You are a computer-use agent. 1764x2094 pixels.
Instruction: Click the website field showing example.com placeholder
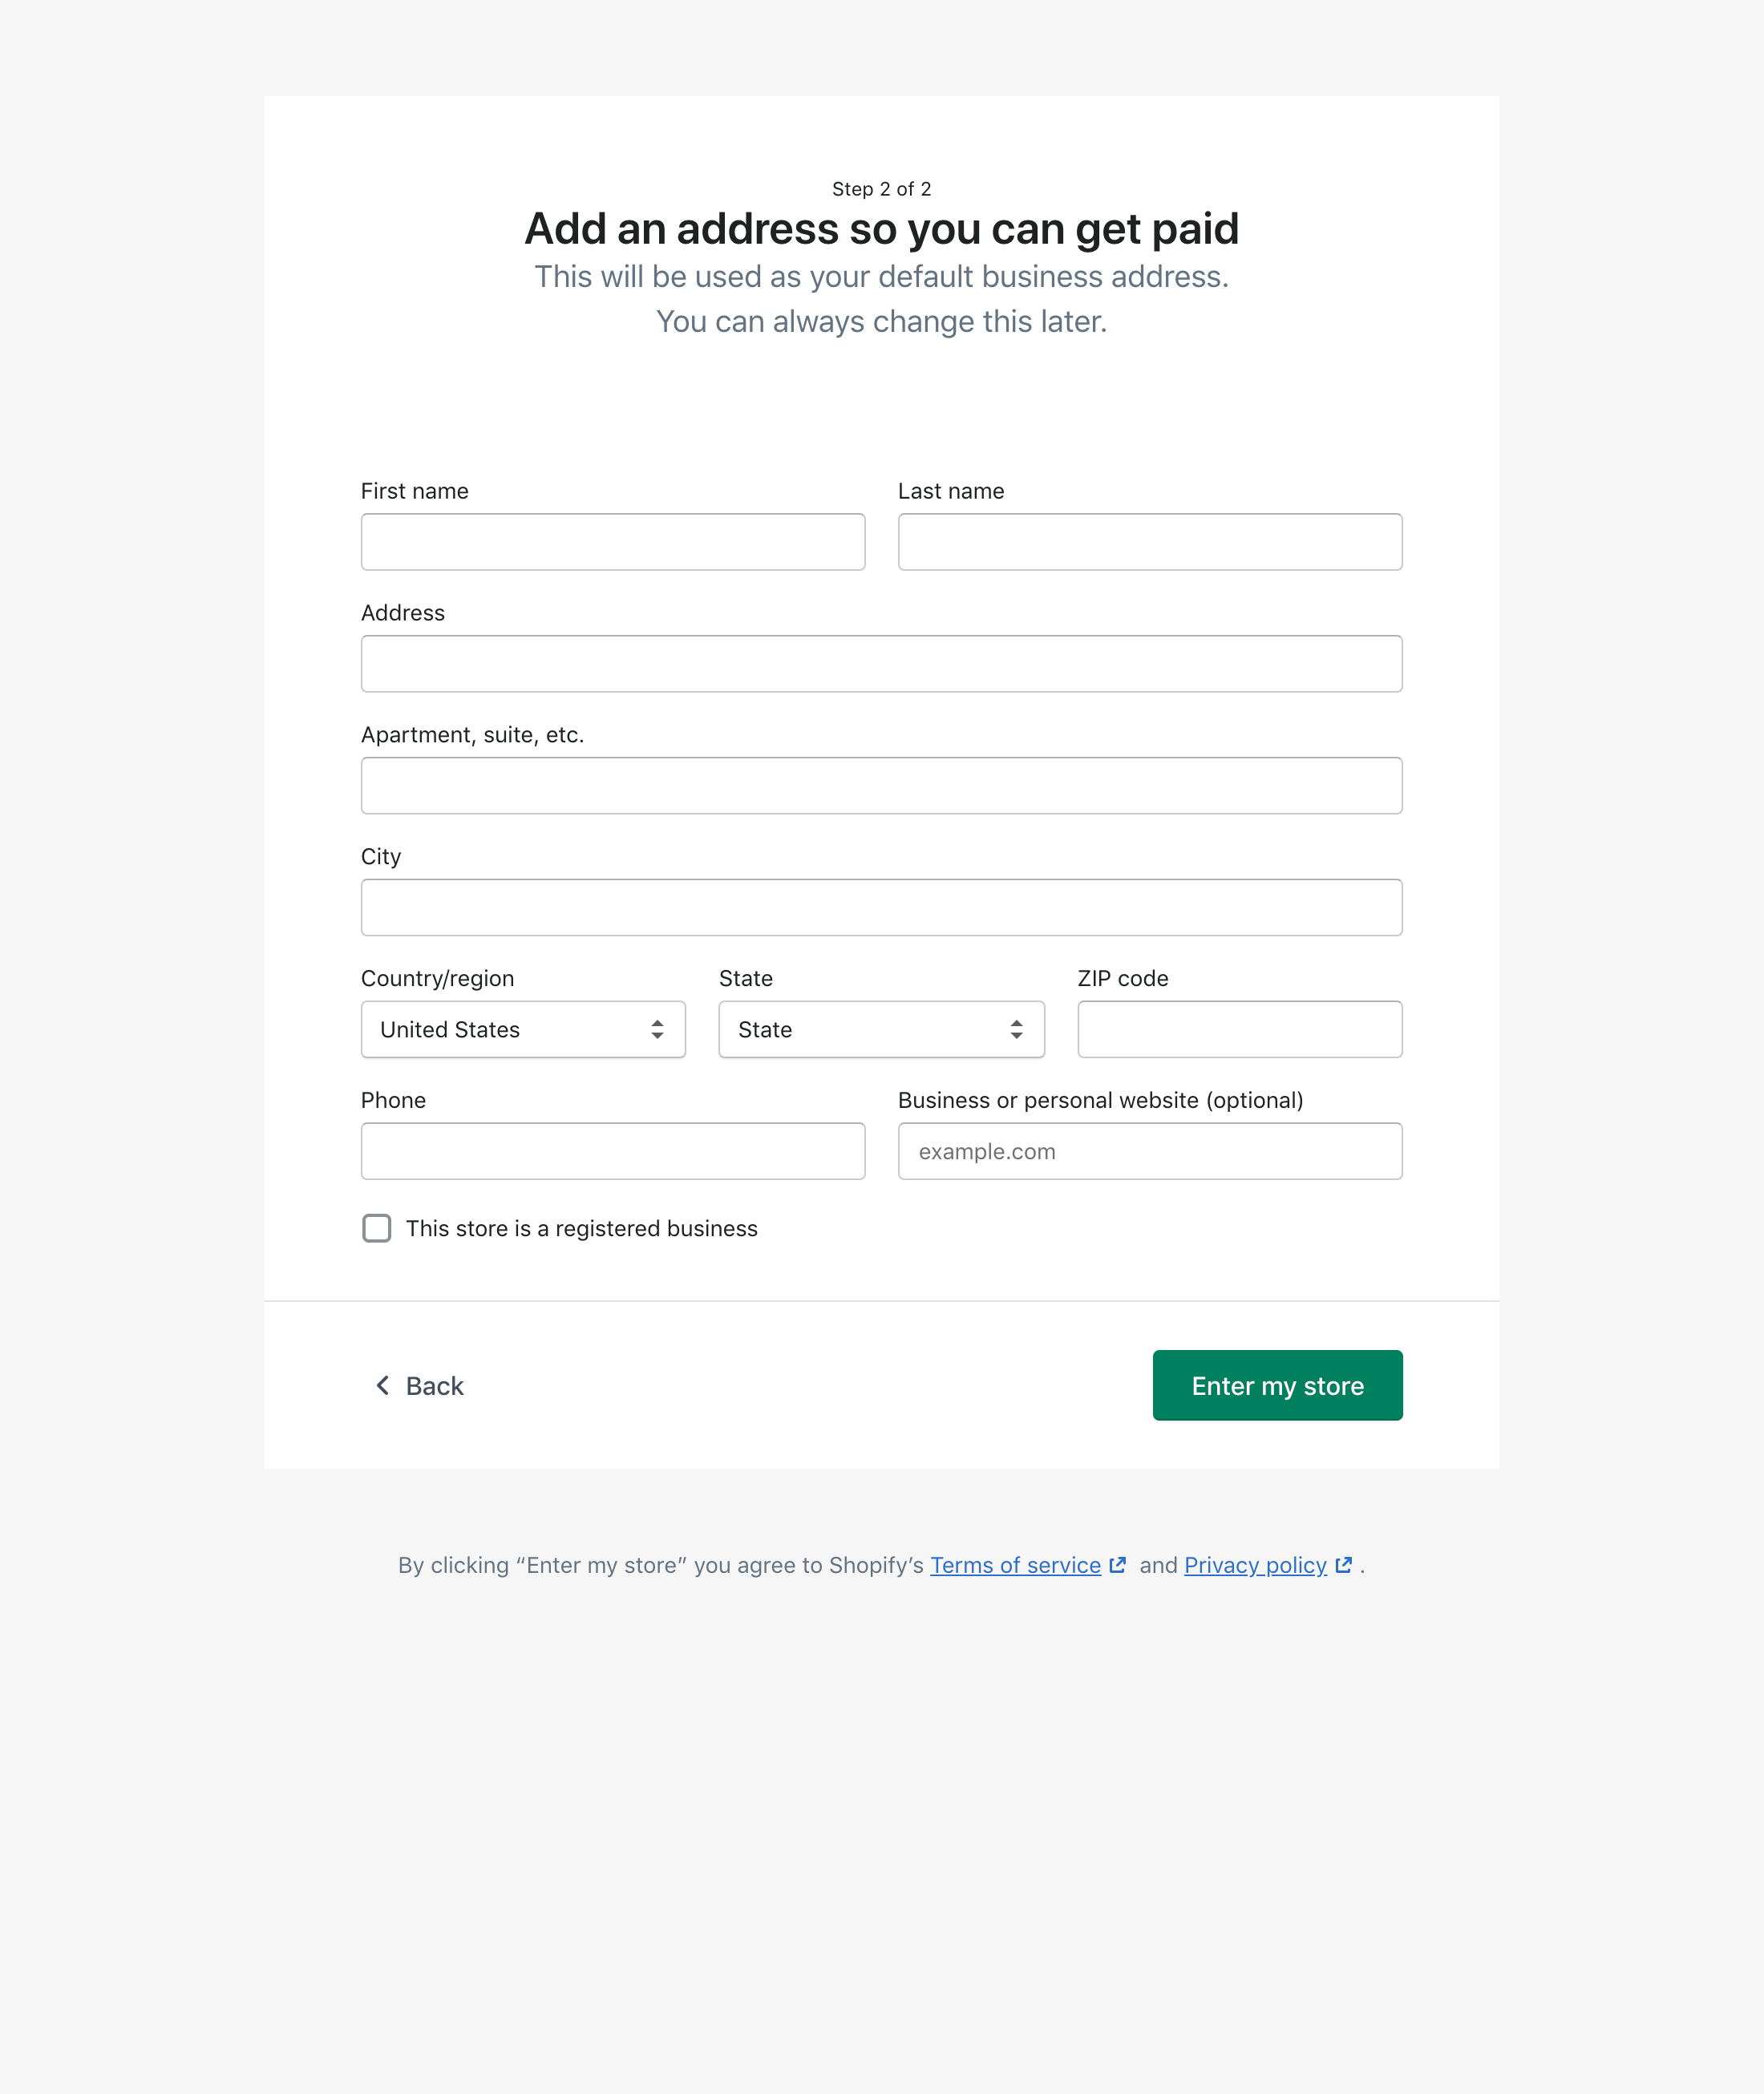click(1150, 1151)
